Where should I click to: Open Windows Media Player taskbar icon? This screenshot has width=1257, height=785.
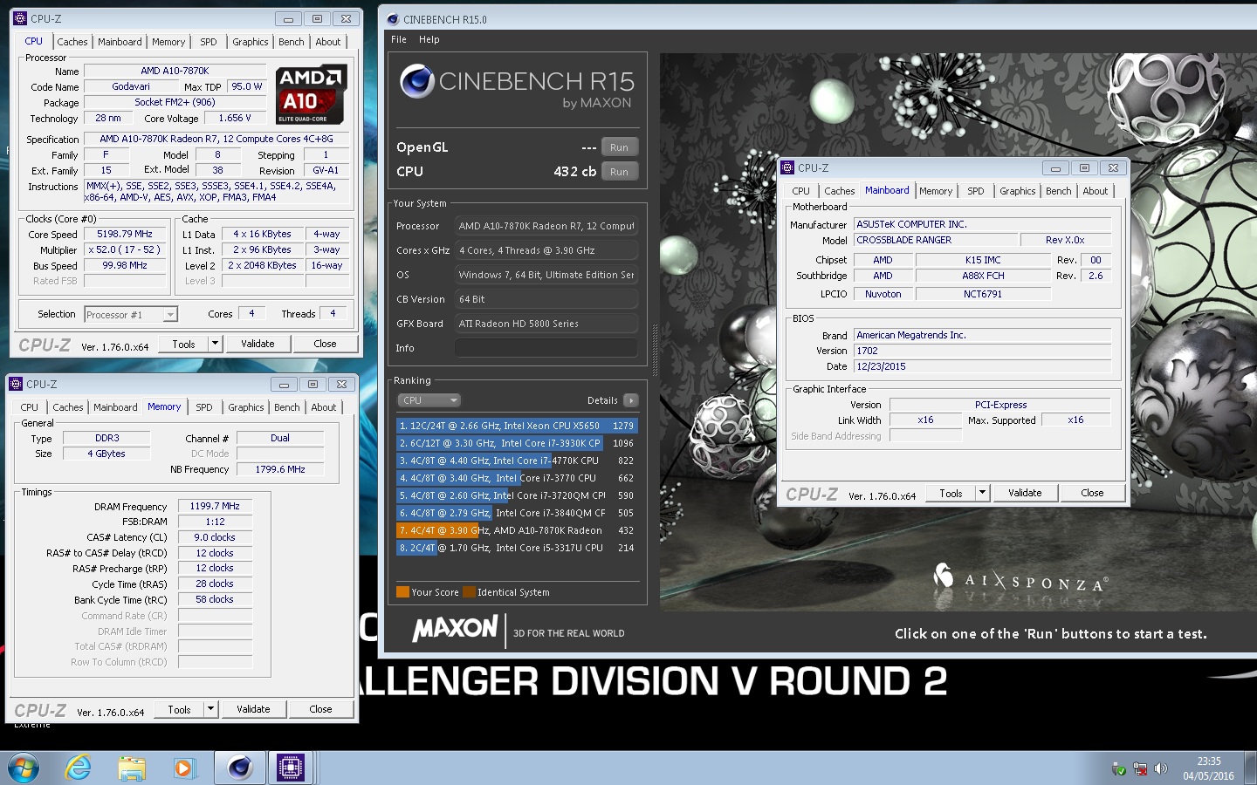point(183,768)
